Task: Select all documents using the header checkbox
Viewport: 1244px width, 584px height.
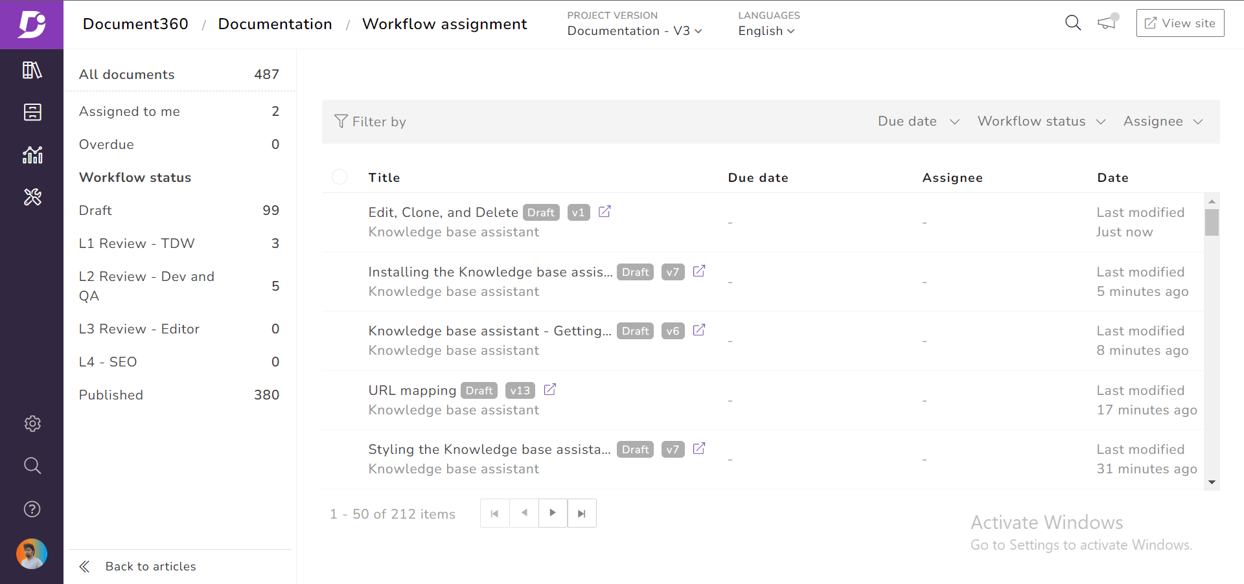Action: pyautogui.click(x=340, y=177)
